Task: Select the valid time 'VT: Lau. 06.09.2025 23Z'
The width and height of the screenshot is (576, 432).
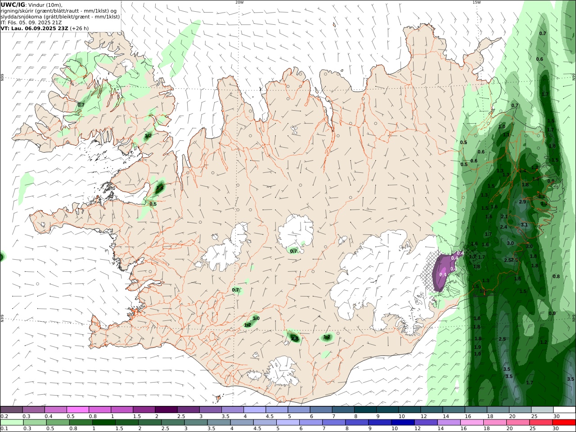Action: pyautogui.click(x=35, y=28)
